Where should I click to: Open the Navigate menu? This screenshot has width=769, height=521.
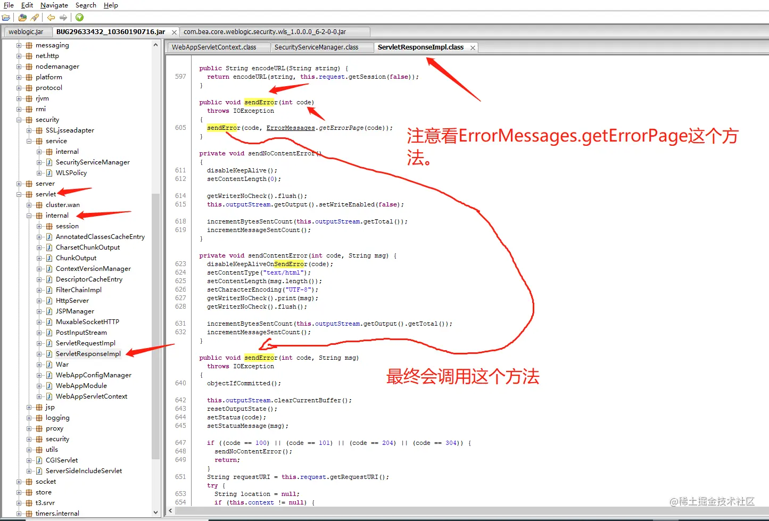54,5
